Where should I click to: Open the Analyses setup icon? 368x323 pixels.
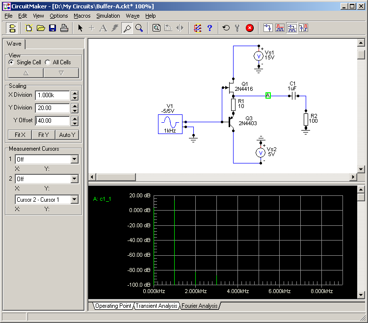[x=198, y=28]
